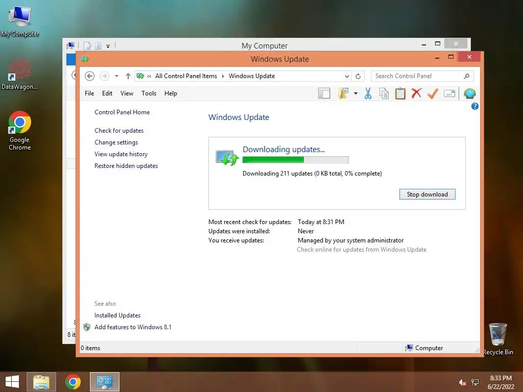
Task: Open the Tools menu
Action: (x=149, y=93)
